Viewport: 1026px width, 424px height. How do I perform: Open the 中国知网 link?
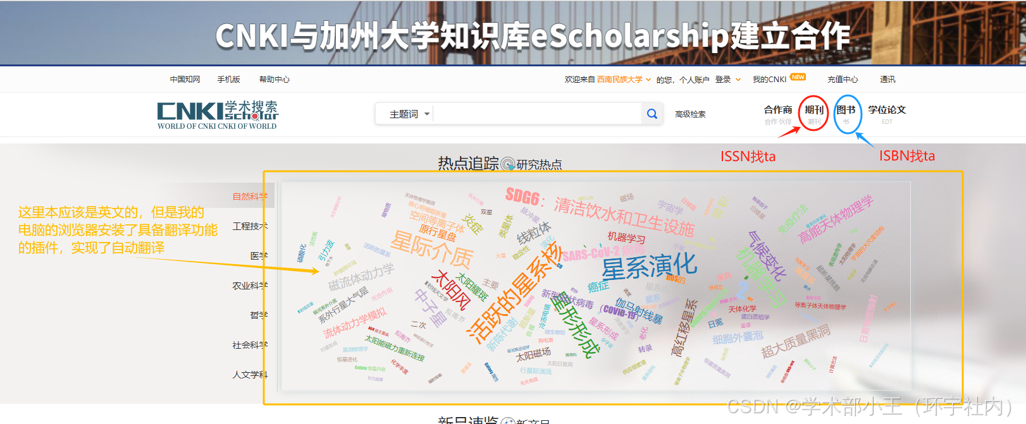point(185,80)
